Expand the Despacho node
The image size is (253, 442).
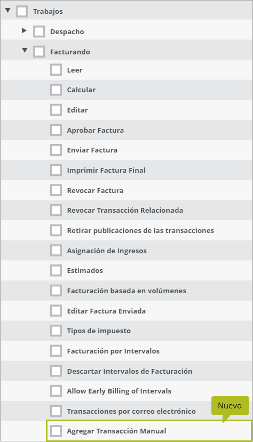coord(25,30)
